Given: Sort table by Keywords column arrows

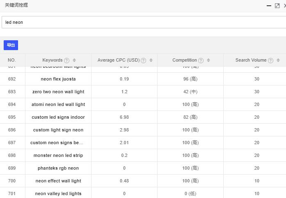Looking at the screenshot, I should (74, 60).
